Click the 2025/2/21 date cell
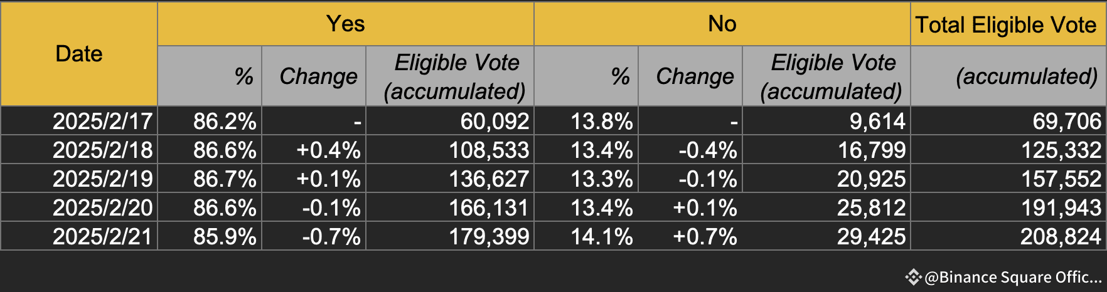Image resolution: width=1107 pixels, height=292 pixels. 102,236
